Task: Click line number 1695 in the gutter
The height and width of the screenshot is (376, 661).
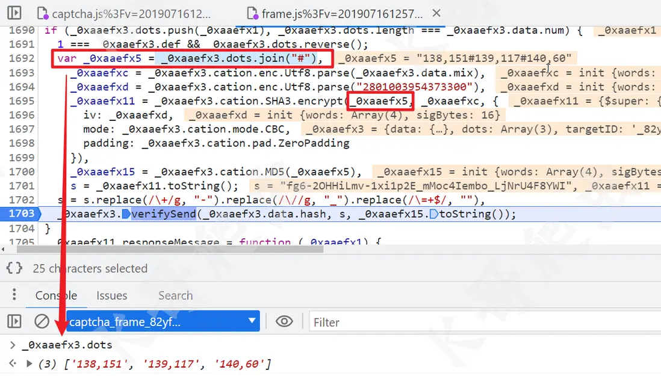Action: 22,101
